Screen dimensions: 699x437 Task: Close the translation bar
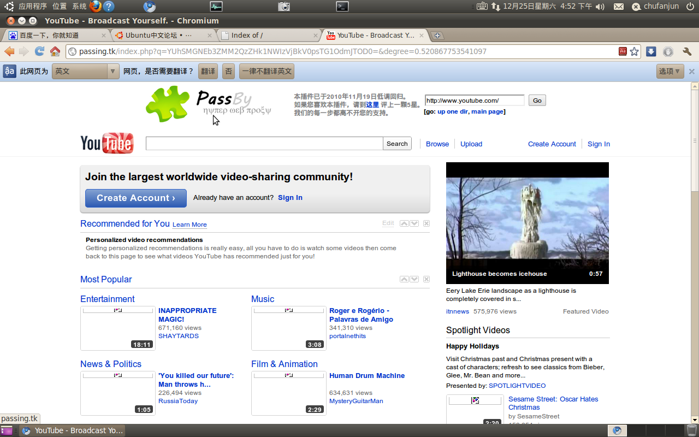[691, 72]
